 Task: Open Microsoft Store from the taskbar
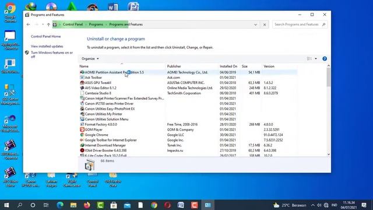(114, 205)
